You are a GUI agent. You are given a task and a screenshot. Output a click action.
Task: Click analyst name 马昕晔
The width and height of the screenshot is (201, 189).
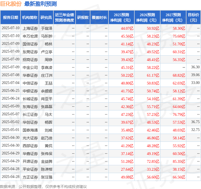(47, 36)
